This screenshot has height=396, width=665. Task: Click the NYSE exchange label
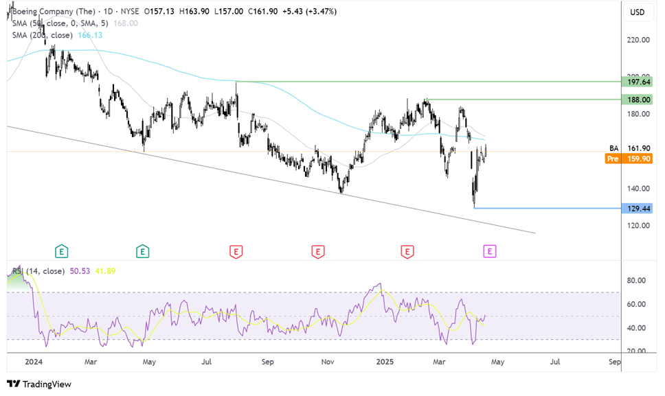click(128, 12)
